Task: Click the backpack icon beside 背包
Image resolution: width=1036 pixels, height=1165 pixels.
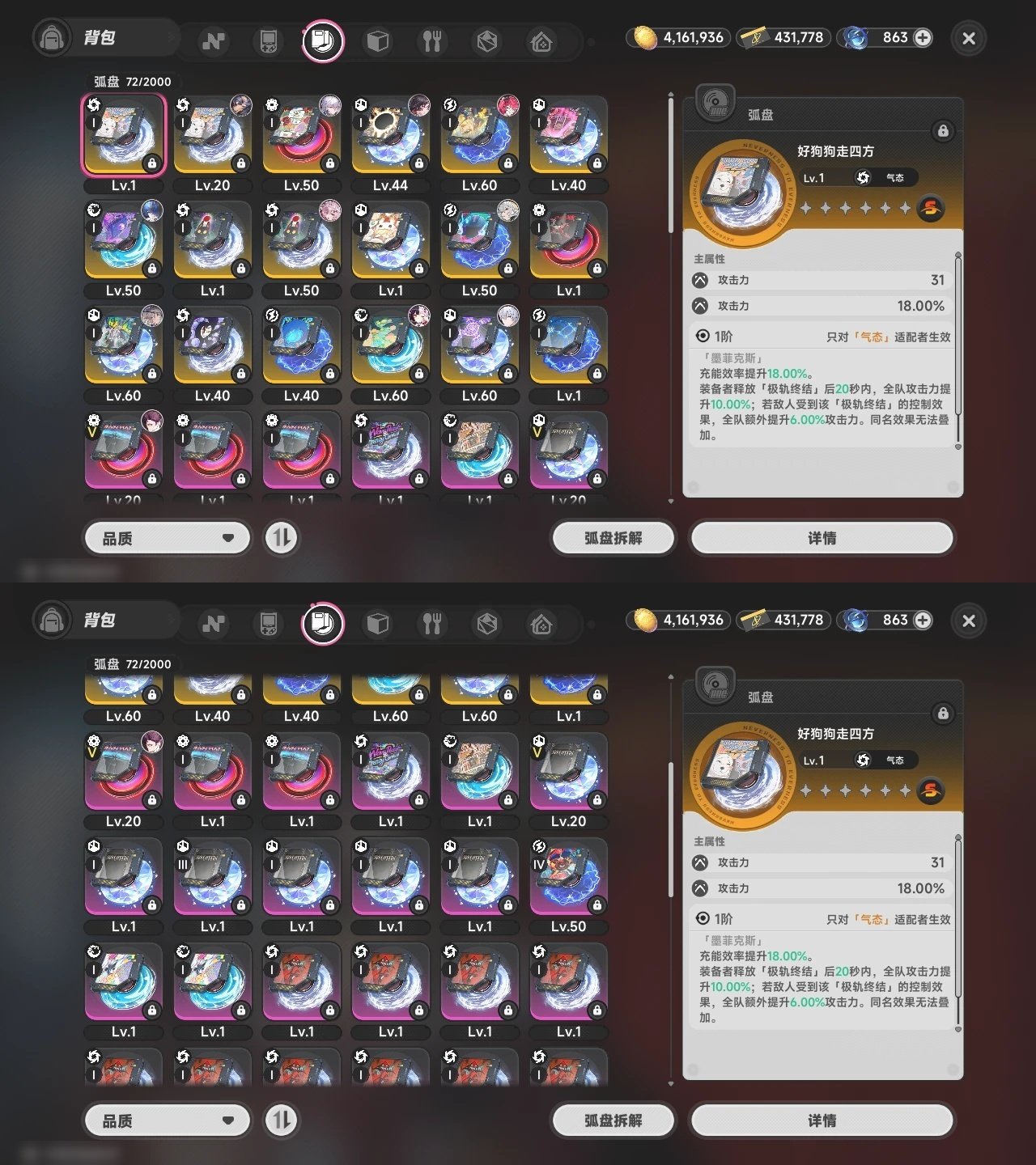Action: click(x=52, y=38)
